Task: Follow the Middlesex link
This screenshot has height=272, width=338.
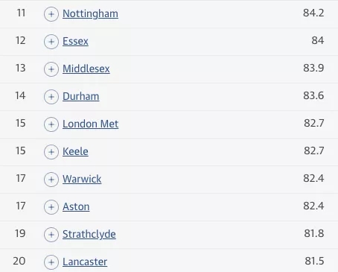Action: 86,69
